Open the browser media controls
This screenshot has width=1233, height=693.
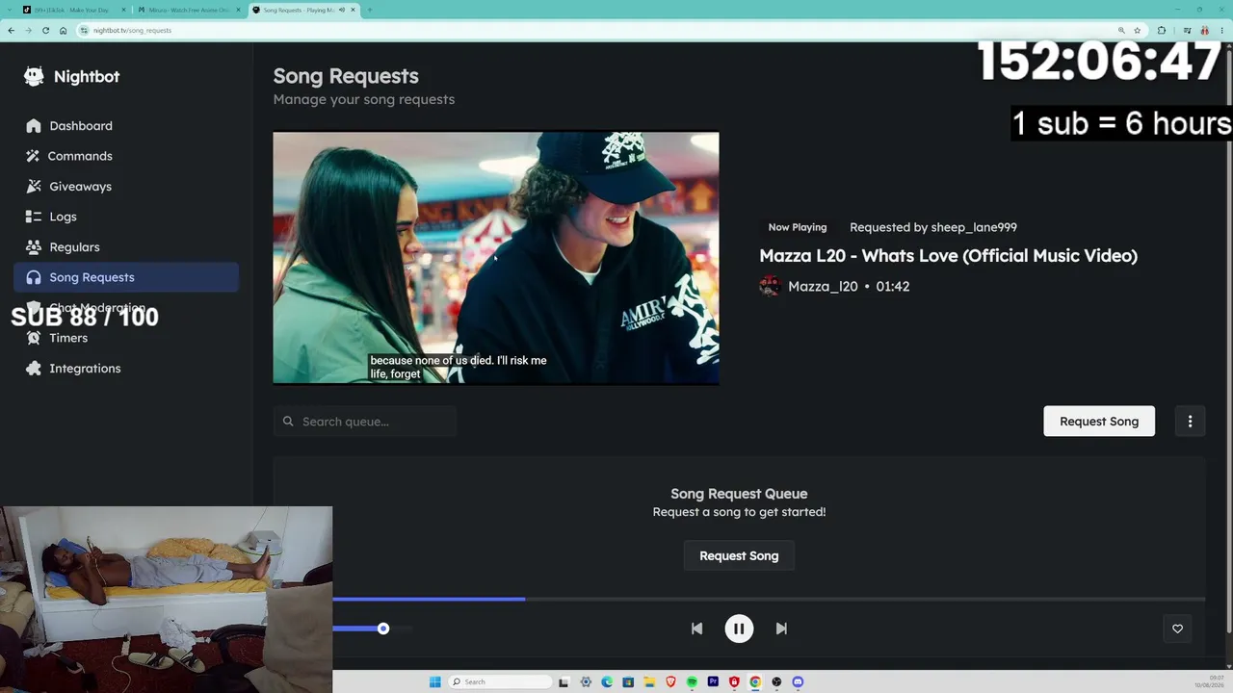point(1187,30)
